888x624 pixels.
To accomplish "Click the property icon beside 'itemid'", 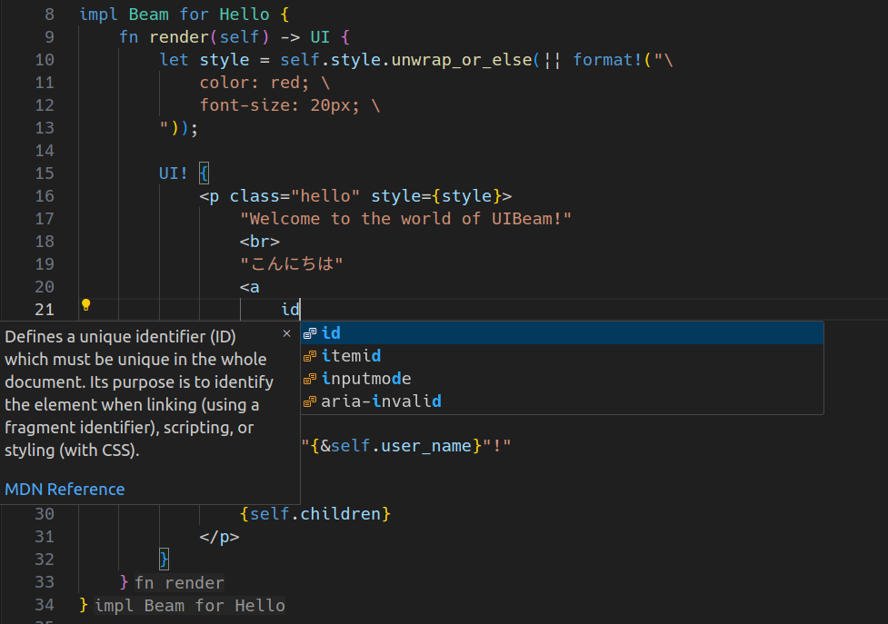I will coord(310,356).
